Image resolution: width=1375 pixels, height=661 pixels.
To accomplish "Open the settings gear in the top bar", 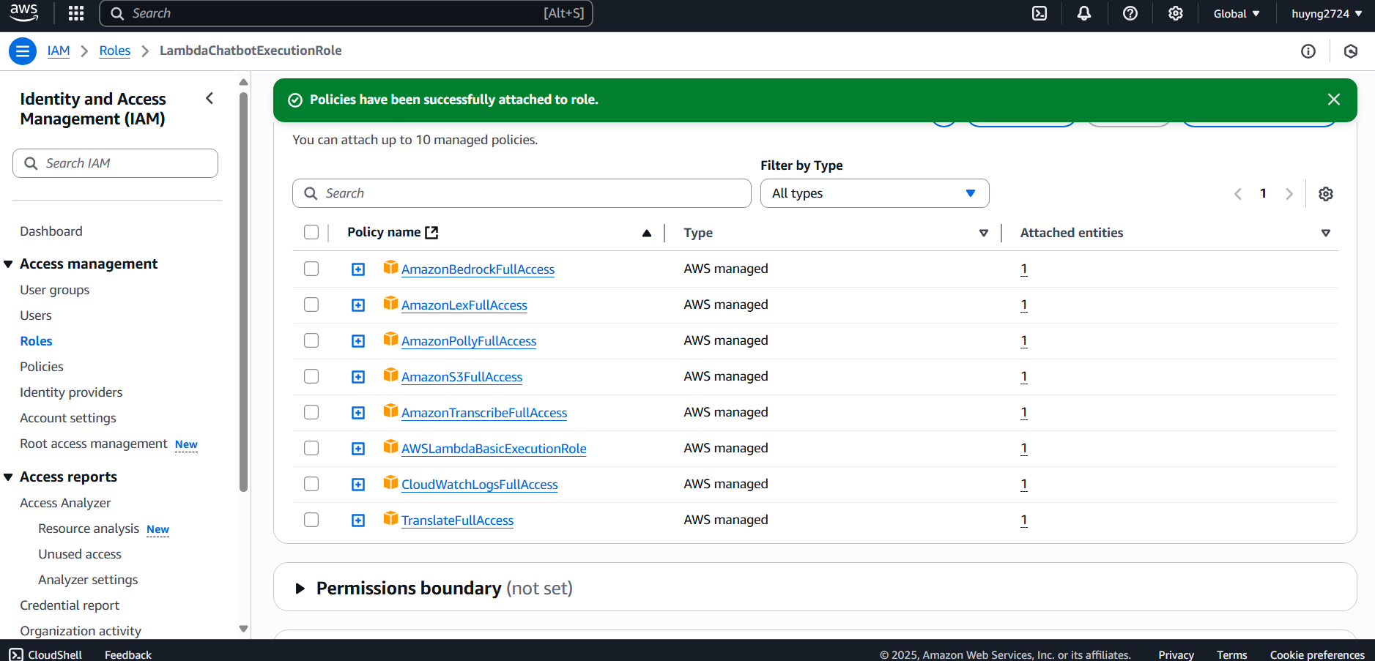I will [1176, 13].
